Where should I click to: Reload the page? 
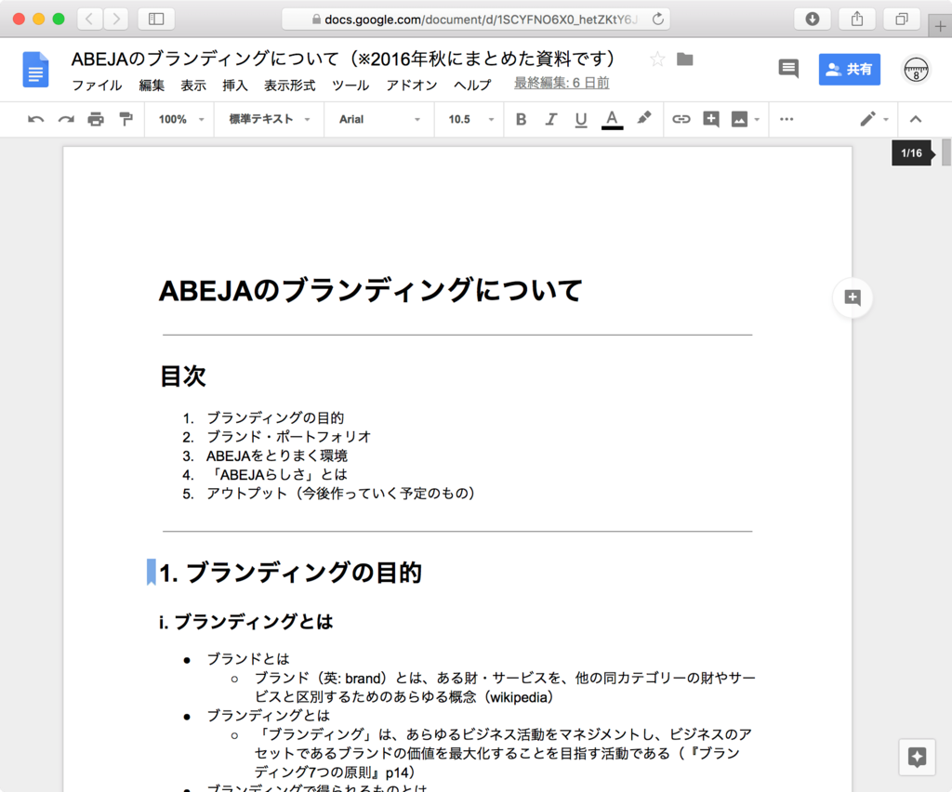pyautogui.click(x=657, y=20)
